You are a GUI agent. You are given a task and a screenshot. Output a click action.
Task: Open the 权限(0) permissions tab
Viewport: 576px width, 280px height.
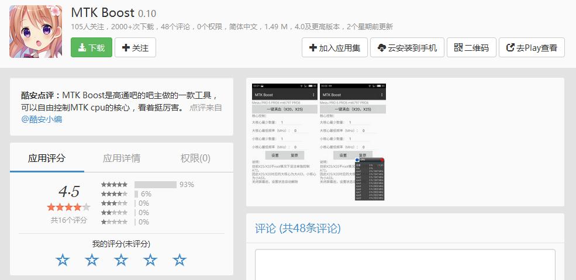(195, 158)
